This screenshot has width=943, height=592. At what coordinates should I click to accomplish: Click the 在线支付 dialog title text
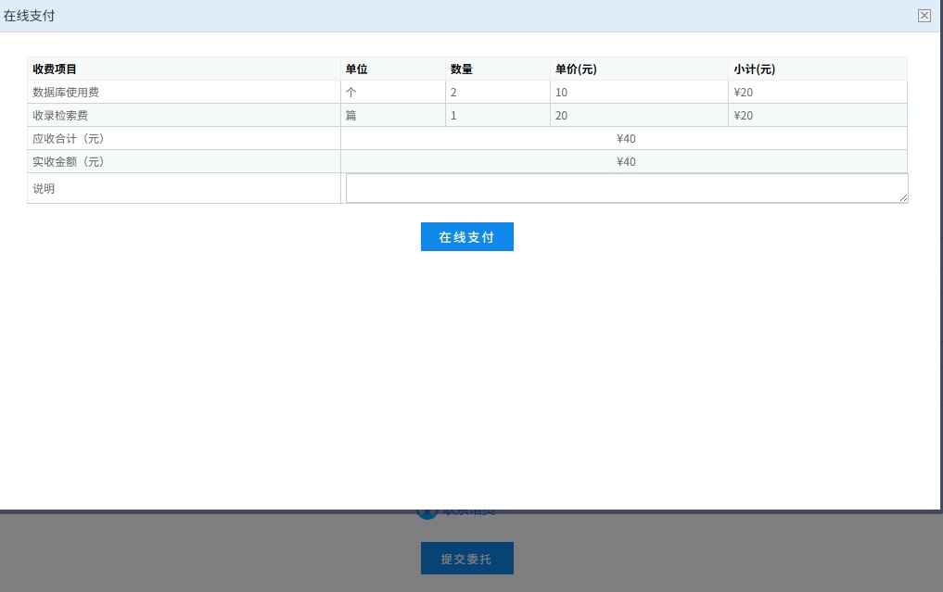29,16
